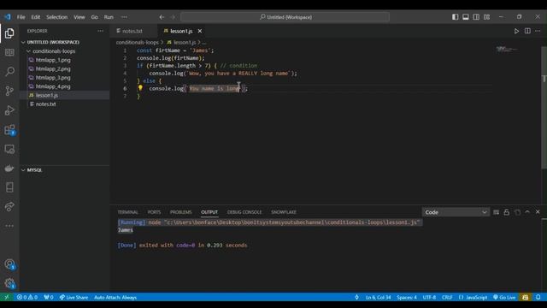Open the Extensions view
The width and height of the screenshot is (547, 308).
[x=9, y=130]
